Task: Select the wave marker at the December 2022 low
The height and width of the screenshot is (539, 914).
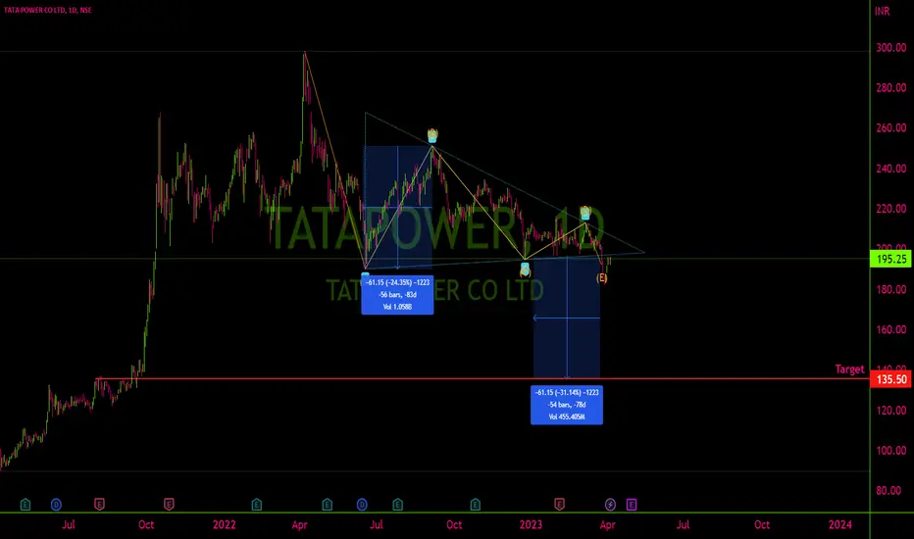Action: [x=525, y=269]
